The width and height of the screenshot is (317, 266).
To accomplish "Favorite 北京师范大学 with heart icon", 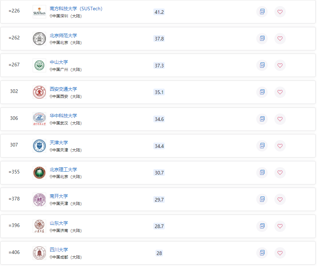I will tap(280, 38).
